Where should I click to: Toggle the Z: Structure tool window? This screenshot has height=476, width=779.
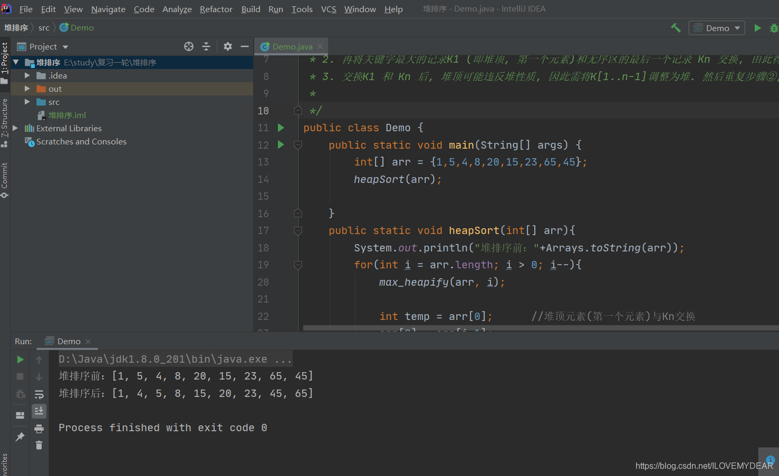[x=5, y=122]
